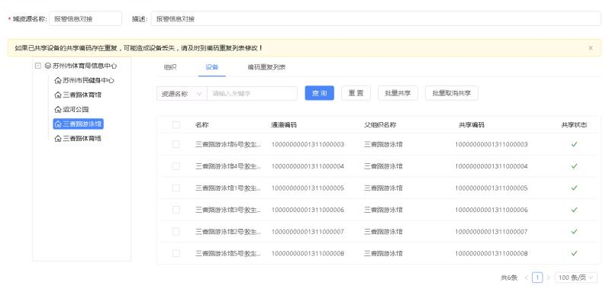Click the house icon of 三香路体育场

coord(58,138)
